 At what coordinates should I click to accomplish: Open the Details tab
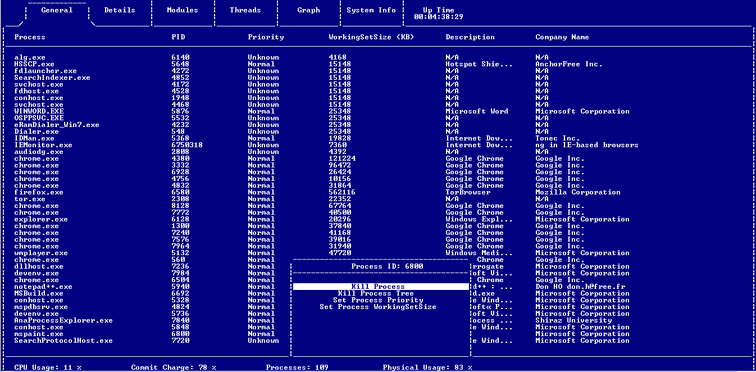(x=120, y=10)
